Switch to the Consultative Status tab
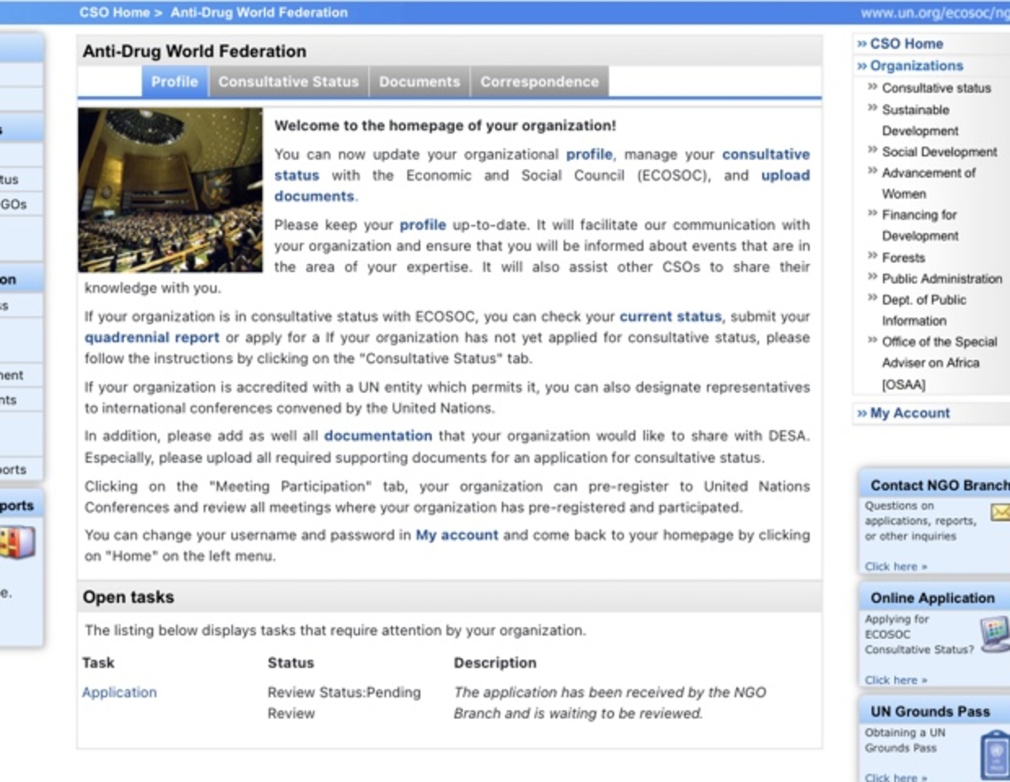 click(289, 82)
